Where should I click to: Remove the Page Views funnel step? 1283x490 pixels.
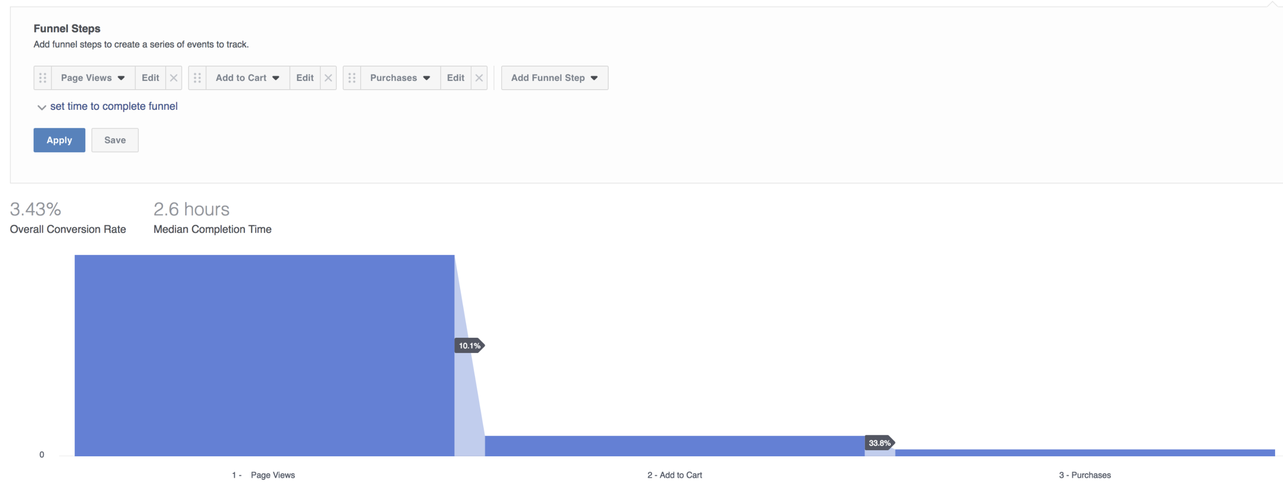[x=174, y=78]
